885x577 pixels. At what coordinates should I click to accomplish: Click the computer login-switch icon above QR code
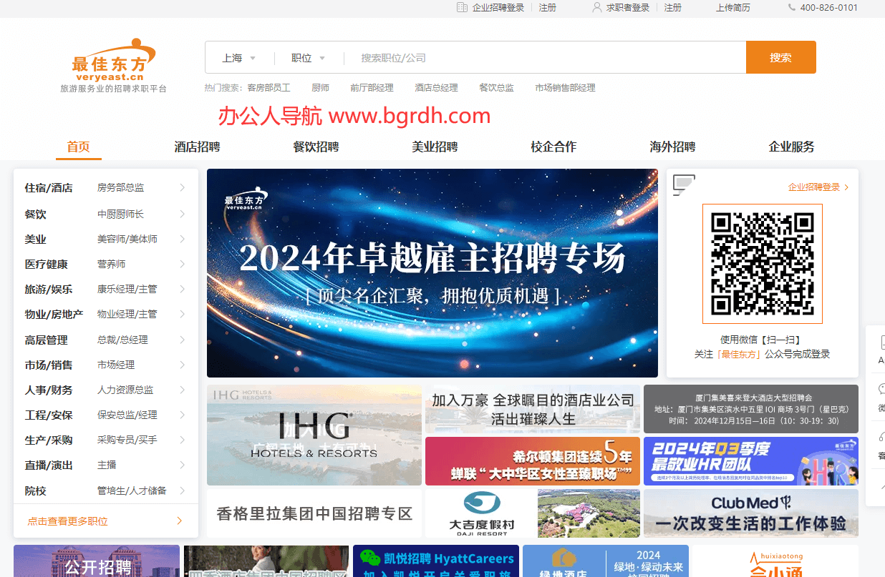[x=683, y=185]
